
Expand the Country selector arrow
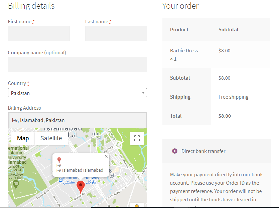143,93
